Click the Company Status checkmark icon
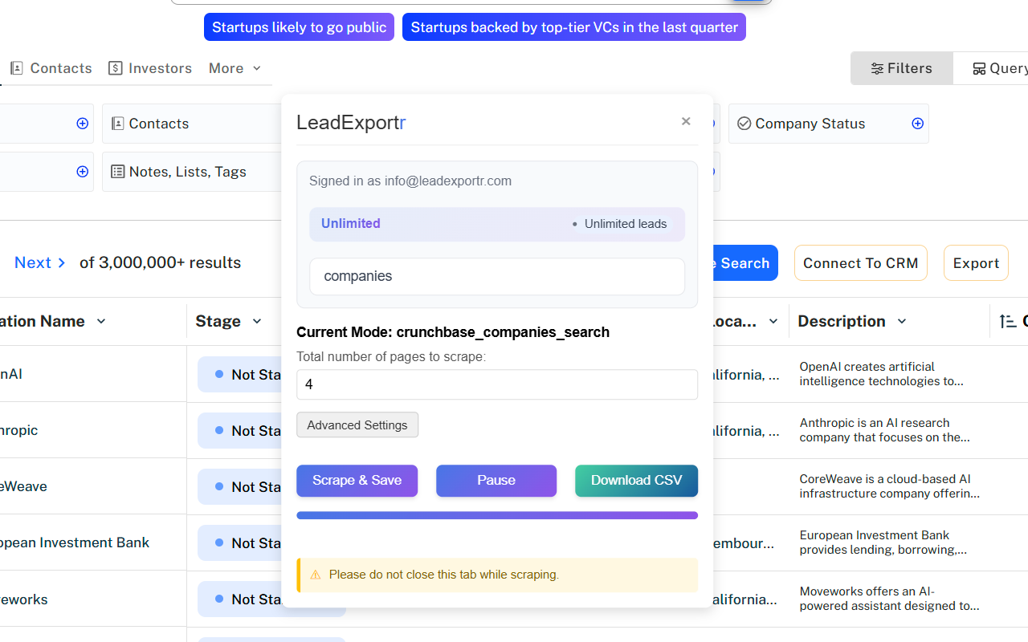1028x642 pixels. (x=744, y=124)
